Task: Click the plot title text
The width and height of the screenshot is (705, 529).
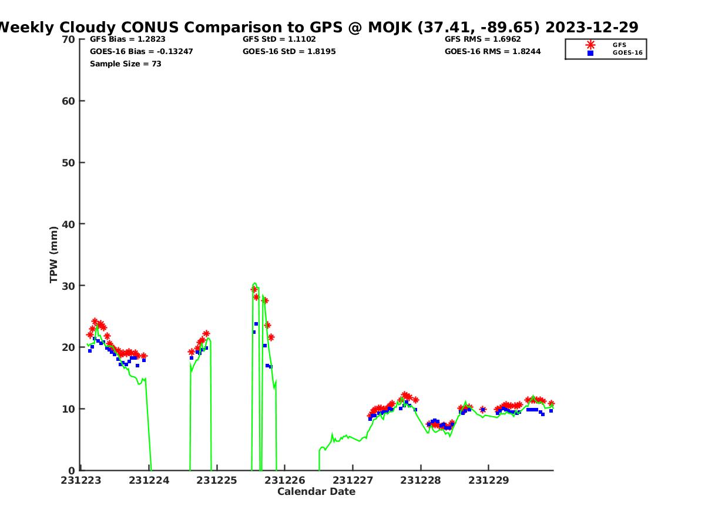Action: tap(317, 27)
